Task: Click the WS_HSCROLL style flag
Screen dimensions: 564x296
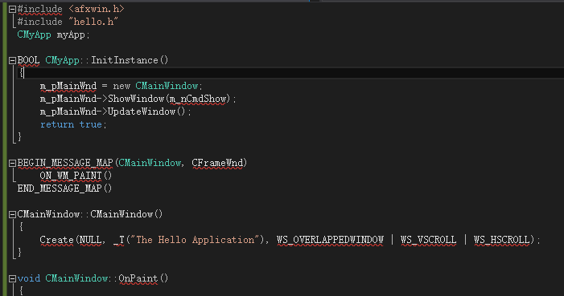Action: [x=501, y=240]
